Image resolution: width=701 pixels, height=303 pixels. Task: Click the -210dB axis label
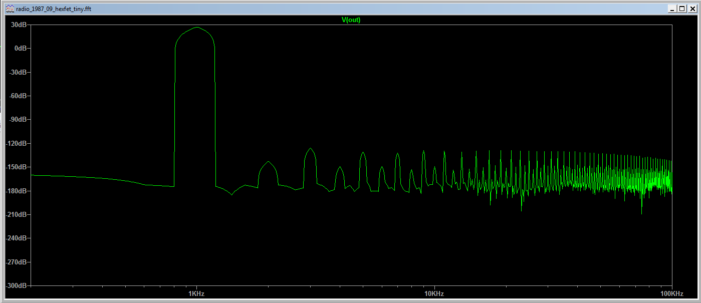16,214
